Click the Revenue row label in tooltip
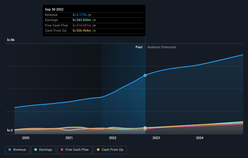 point(51,15)
